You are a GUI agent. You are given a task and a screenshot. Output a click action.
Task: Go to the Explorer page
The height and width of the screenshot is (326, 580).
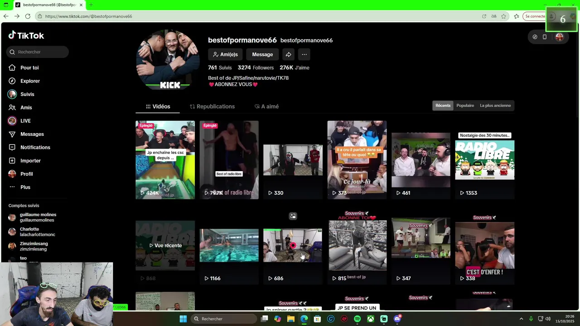(x=30, y=81)
